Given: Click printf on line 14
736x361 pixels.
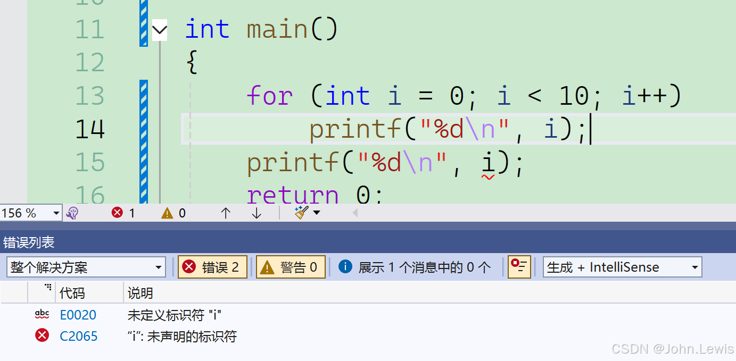Looking at the screenshot, I should click(x=356, y=129).
